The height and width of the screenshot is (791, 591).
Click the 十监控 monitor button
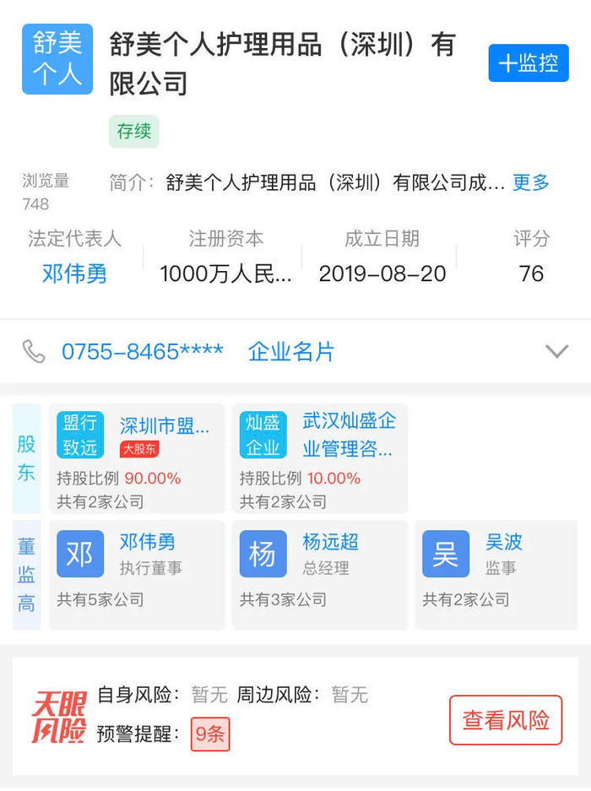529,63
